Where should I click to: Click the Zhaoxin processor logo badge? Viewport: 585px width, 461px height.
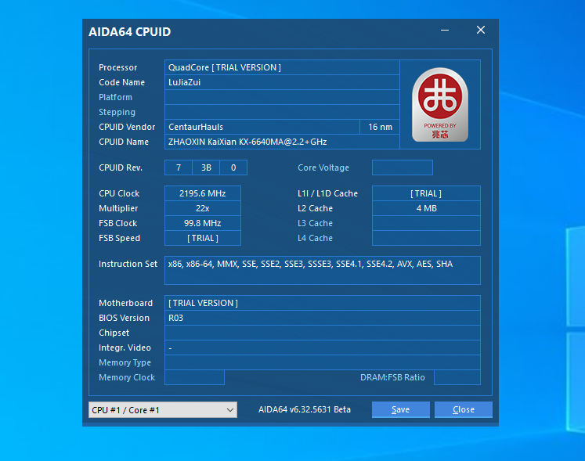point(440,104)
